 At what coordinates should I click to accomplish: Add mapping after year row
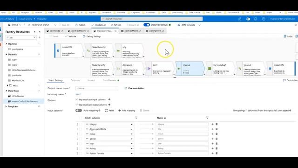[x=212, y=144]
